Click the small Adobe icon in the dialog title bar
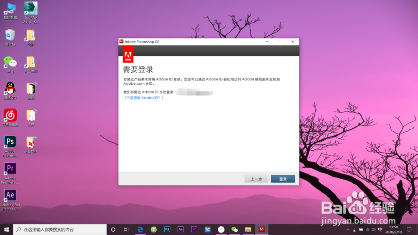This screenshot has height=235, width=418. pyautogui.click(x=122, y=41)
